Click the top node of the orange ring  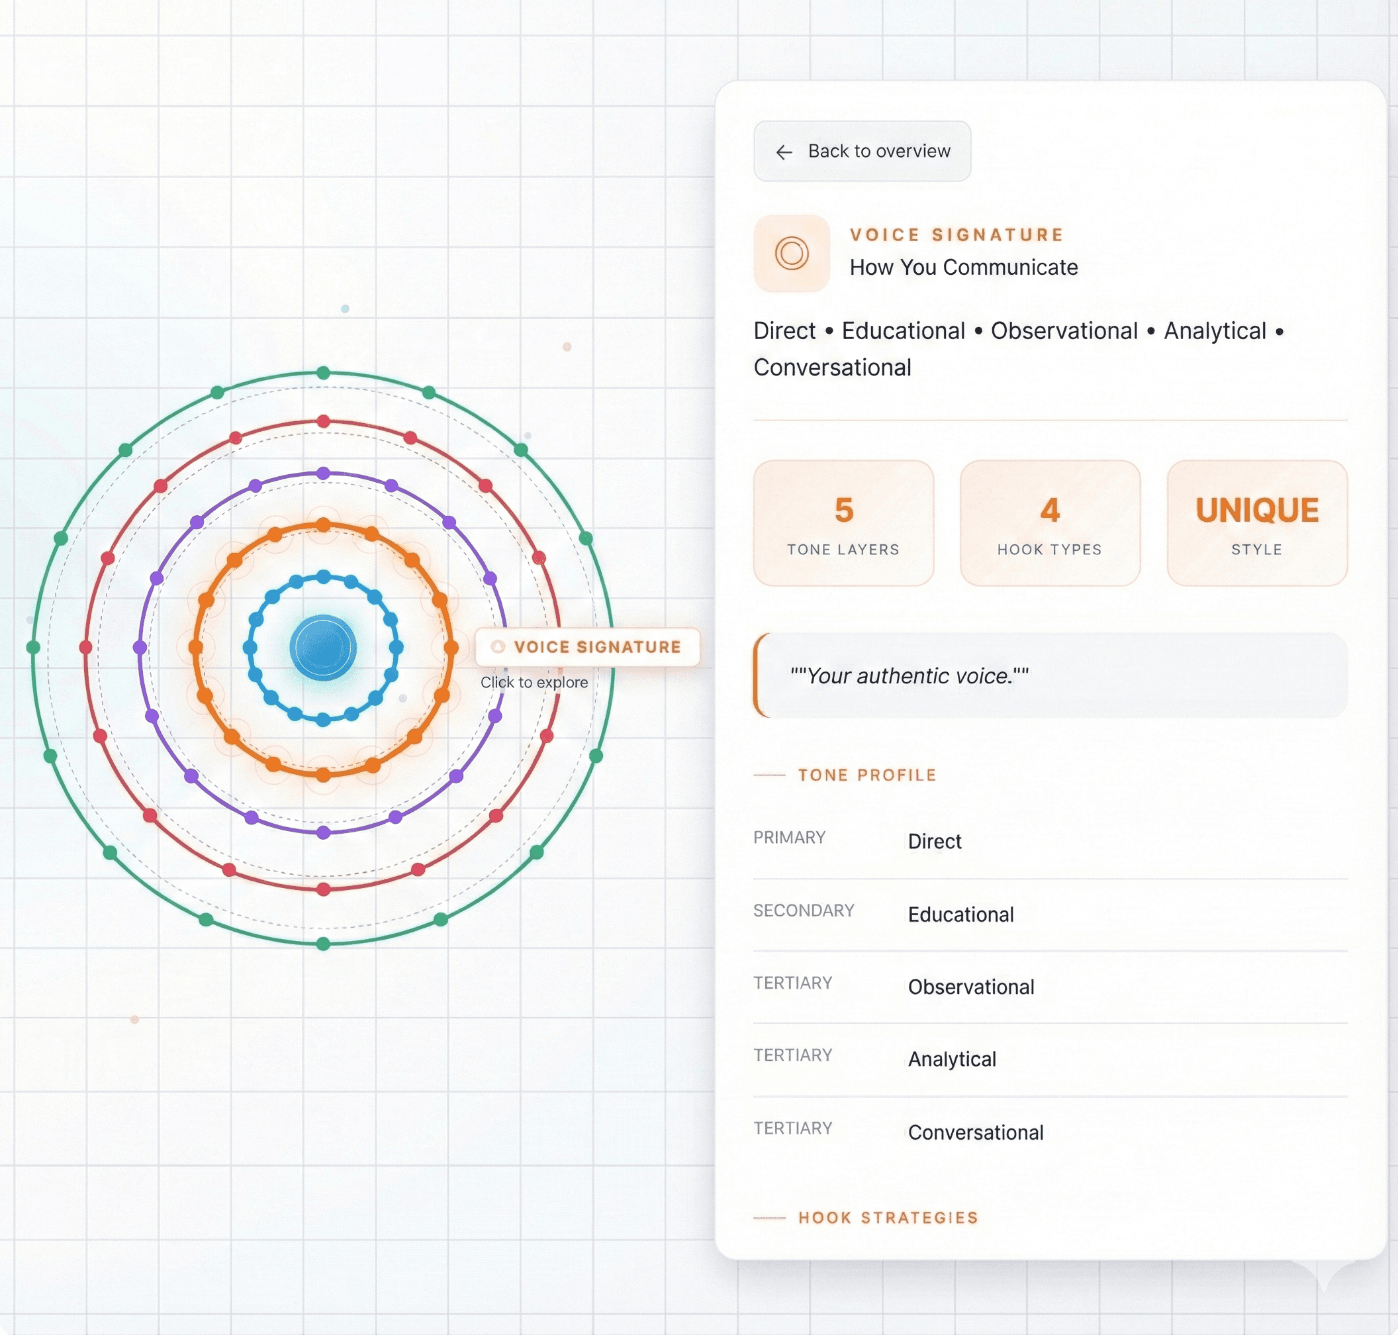point(323,524)
